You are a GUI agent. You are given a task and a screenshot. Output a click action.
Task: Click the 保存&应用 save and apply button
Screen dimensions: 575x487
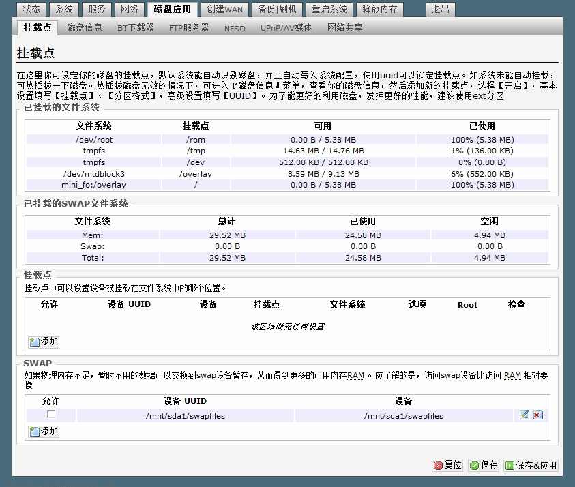tap(531, 465)
